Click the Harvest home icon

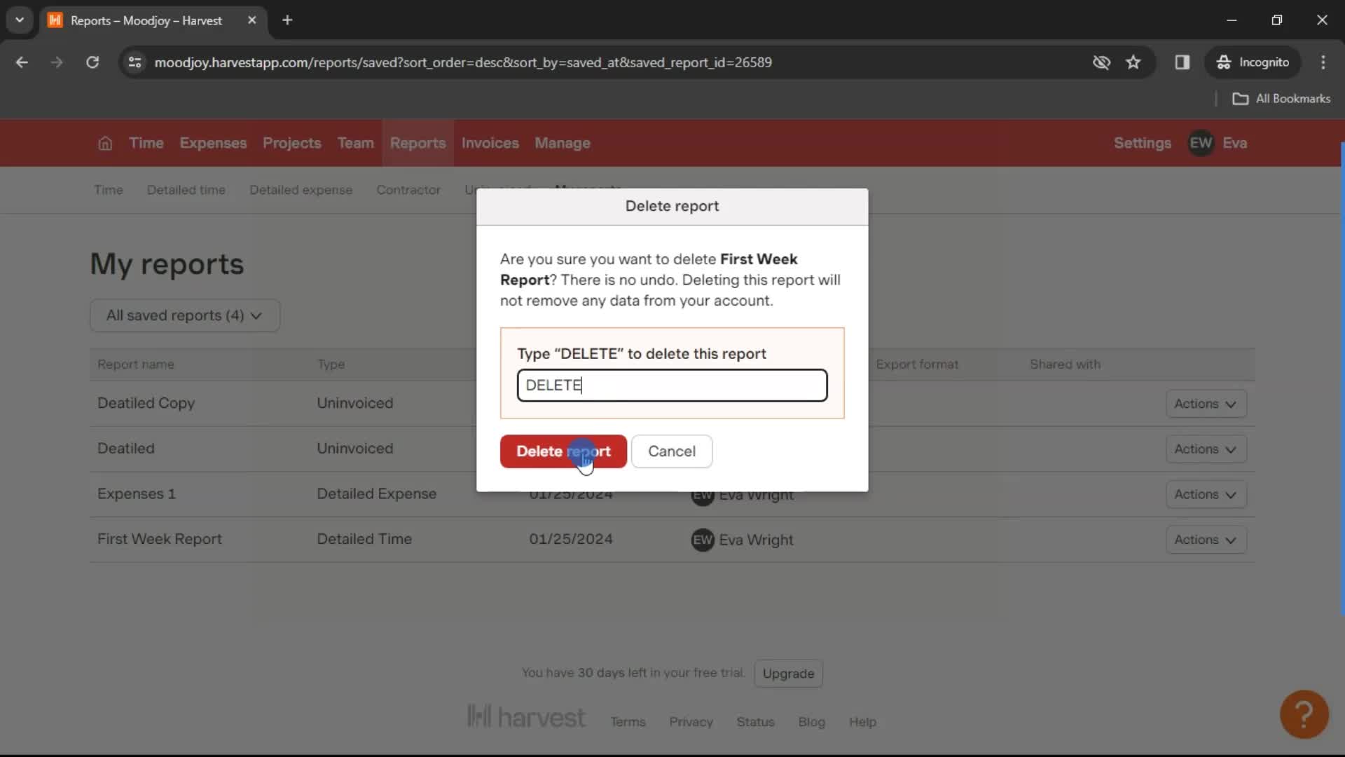[x=104, y=143]
